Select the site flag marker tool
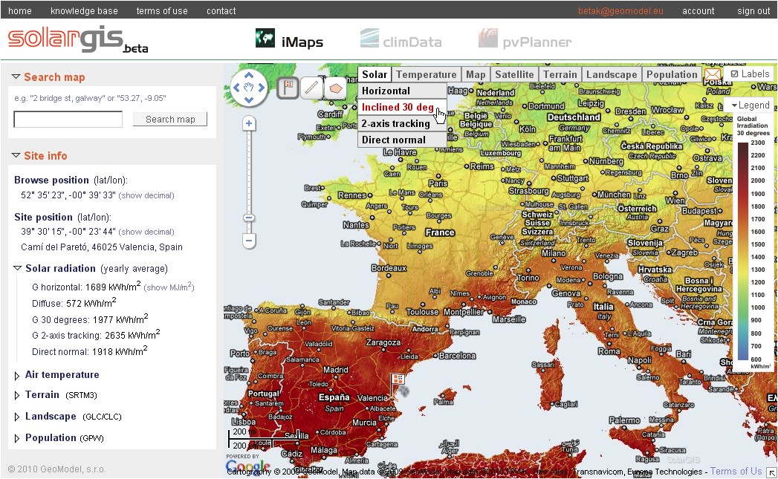 [x=288, y=88]
